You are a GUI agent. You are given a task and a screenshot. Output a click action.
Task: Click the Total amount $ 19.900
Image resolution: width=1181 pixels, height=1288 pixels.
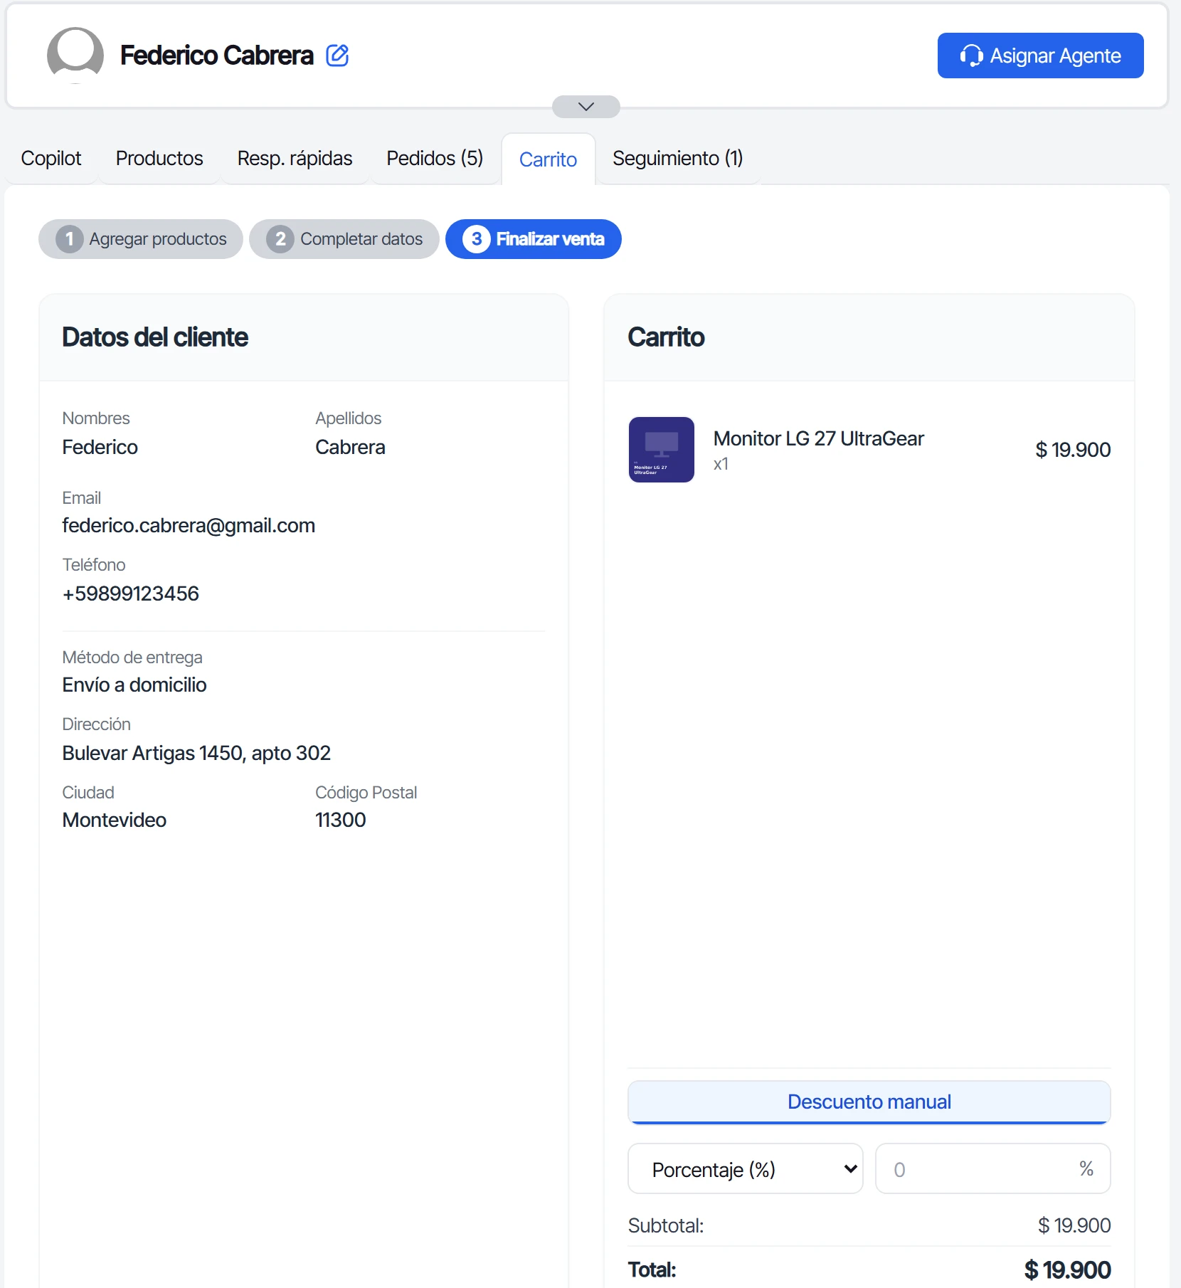[1067, 1269]
